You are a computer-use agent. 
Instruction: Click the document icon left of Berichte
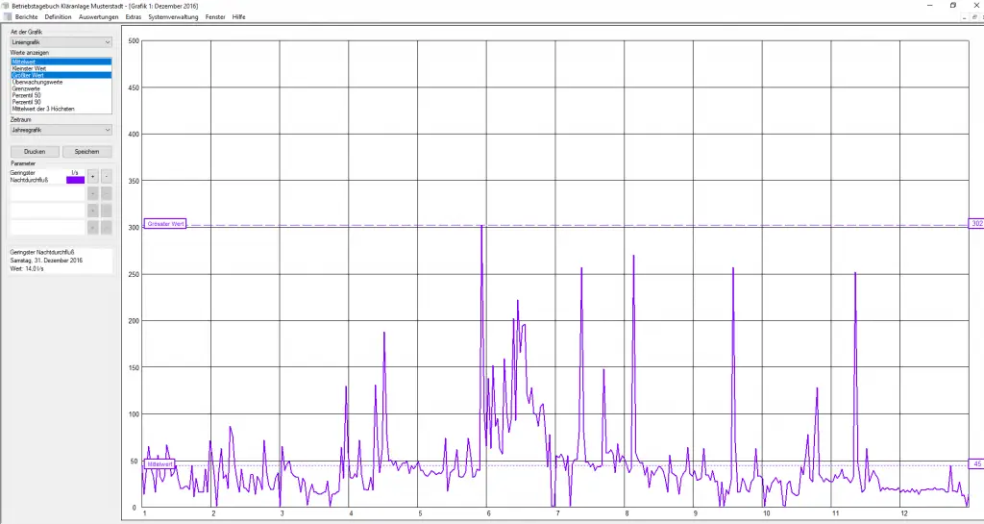click(7, 17)
